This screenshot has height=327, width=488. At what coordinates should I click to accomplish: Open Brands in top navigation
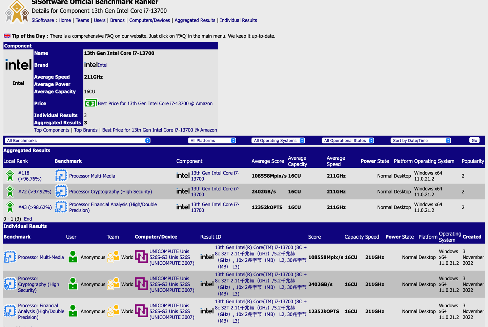[x=117, y=20]
